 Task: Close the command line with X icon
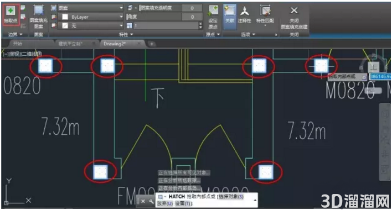[143, 201]
